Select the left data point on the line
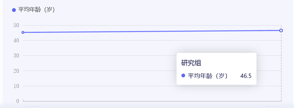The image size is (294, 108). tap(23, 32)
